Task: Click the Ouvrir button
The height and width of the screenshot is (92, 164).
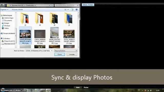Action: pyautogui.click(x=60, y=54)
